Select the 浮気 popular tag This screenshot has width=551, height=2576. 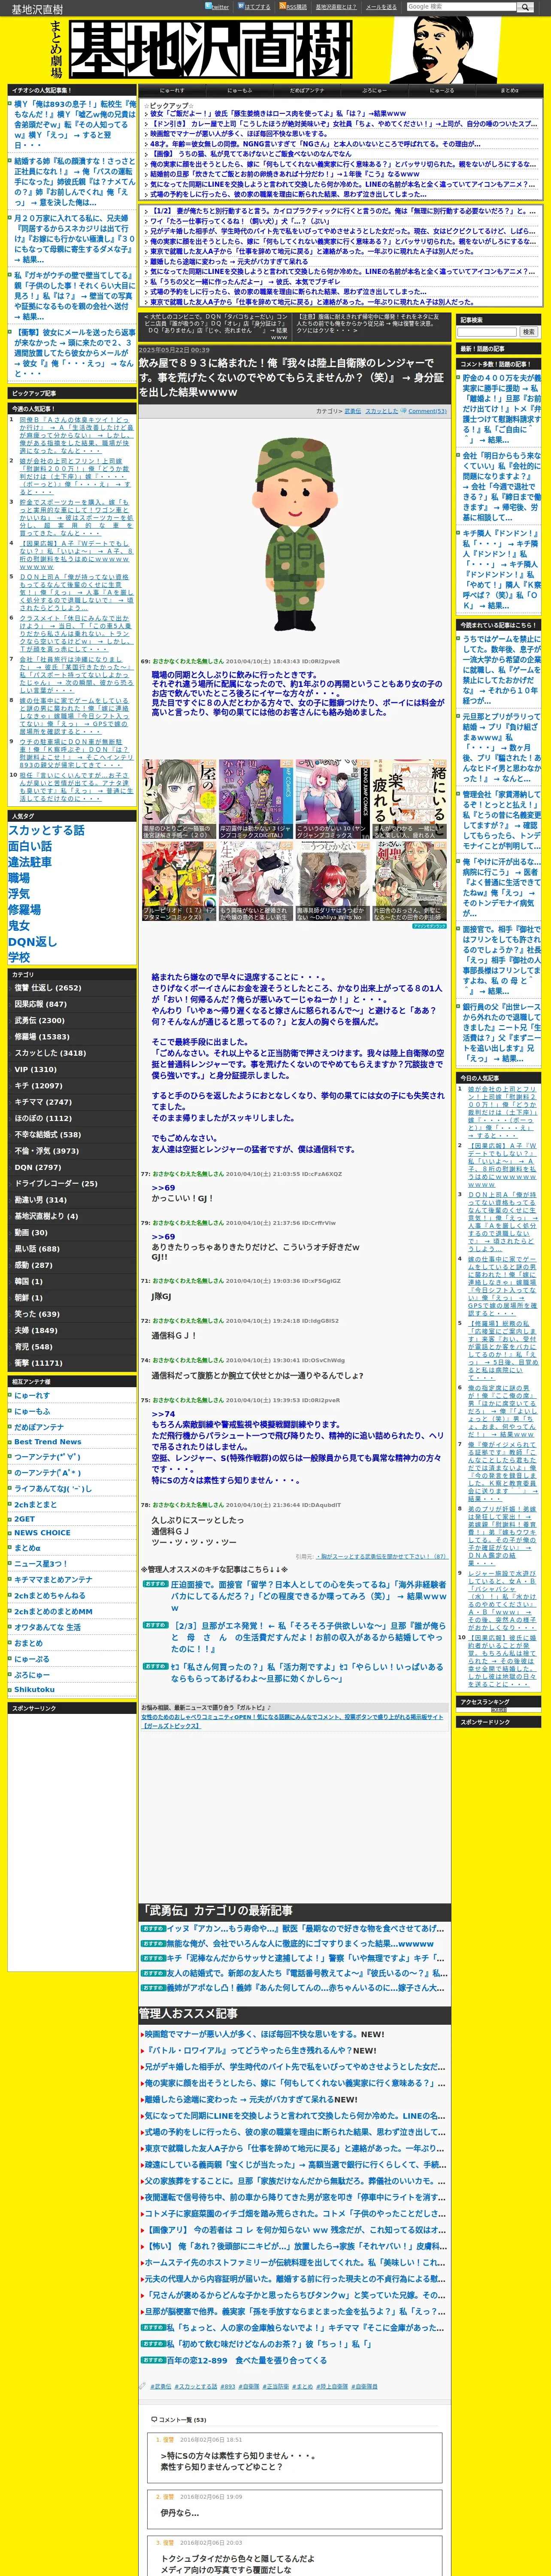19,894
